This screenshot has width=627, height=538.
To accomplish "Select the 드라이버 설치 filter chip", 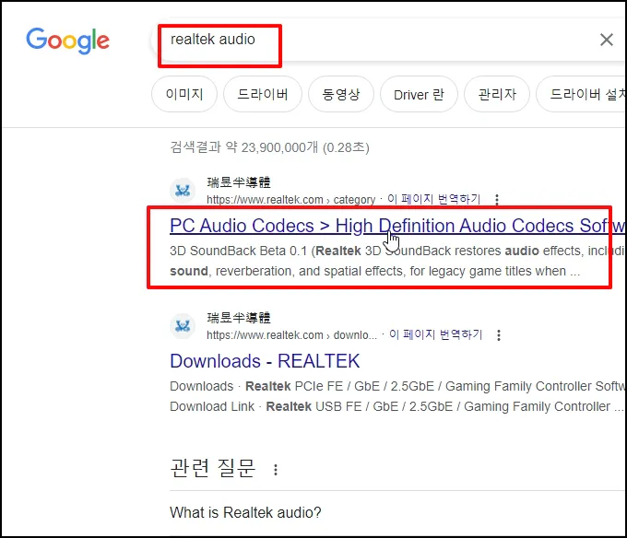I will pyautogui.click(x=582, y=94).
